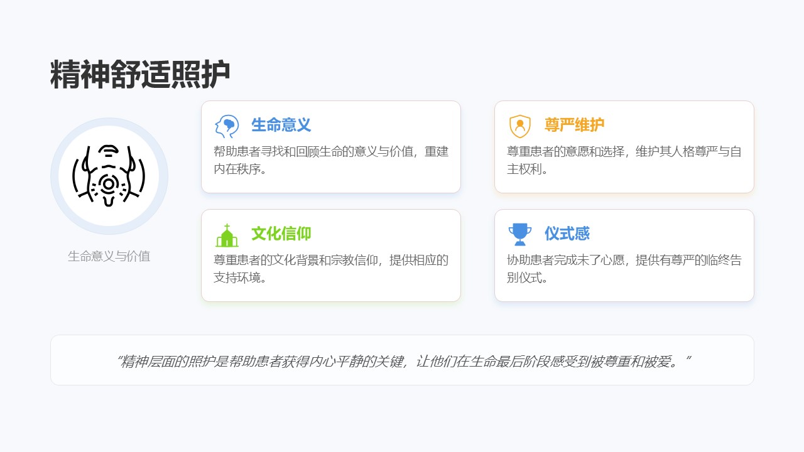The height and width of the screenshot is (452, 804).
Task: Select the second-line text 别仪式 in 仪式感 card
Action: pos(528,277)
